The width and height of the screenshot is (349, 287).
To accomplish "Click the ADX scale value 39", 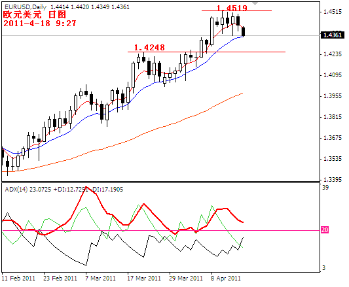I will [325, 188].
